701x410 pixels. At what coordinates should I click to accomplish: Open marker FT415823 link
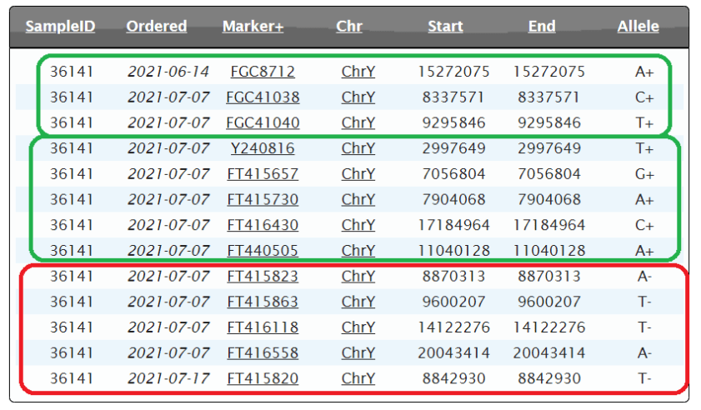coord(263,277)
